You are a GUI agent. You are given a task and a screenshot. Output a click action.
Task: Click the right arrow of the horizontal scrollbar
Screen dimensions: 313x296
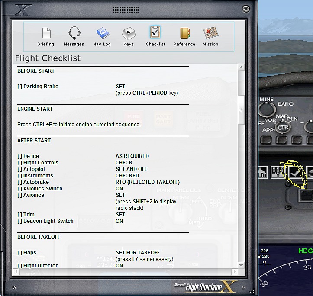[x=234, y=272]
